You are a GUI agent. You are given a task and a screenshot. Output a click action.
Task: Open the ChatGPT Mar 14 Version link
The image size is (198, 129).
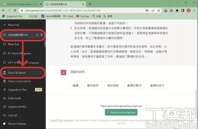(61, 120)
